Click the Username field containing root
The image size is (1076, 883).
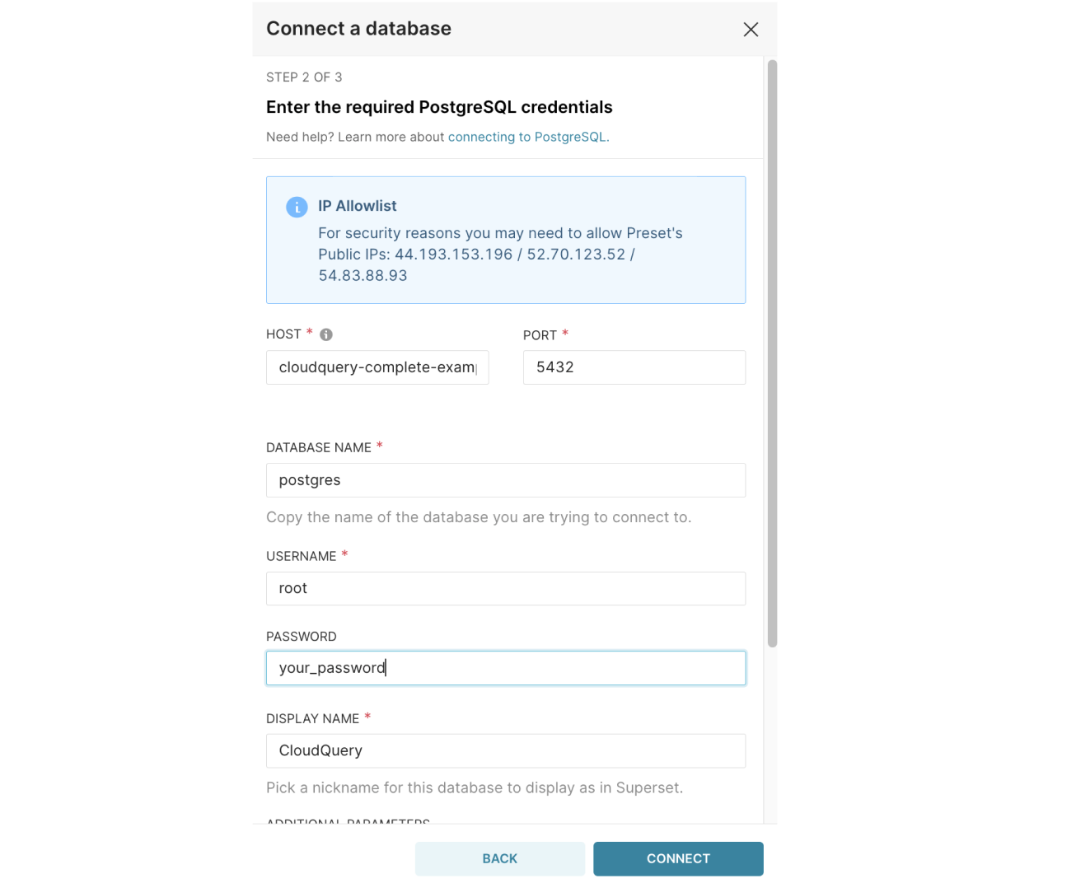click(x=505, y=589)
